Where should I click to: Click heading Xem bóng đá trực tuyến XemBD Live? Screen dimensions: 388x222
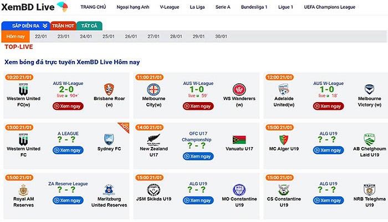coord(72,62)
